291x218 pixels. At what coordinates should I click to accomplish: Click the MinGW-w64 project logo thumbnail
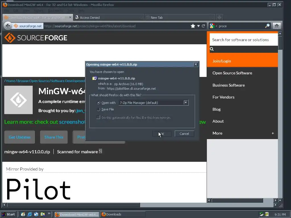(18, 100)
